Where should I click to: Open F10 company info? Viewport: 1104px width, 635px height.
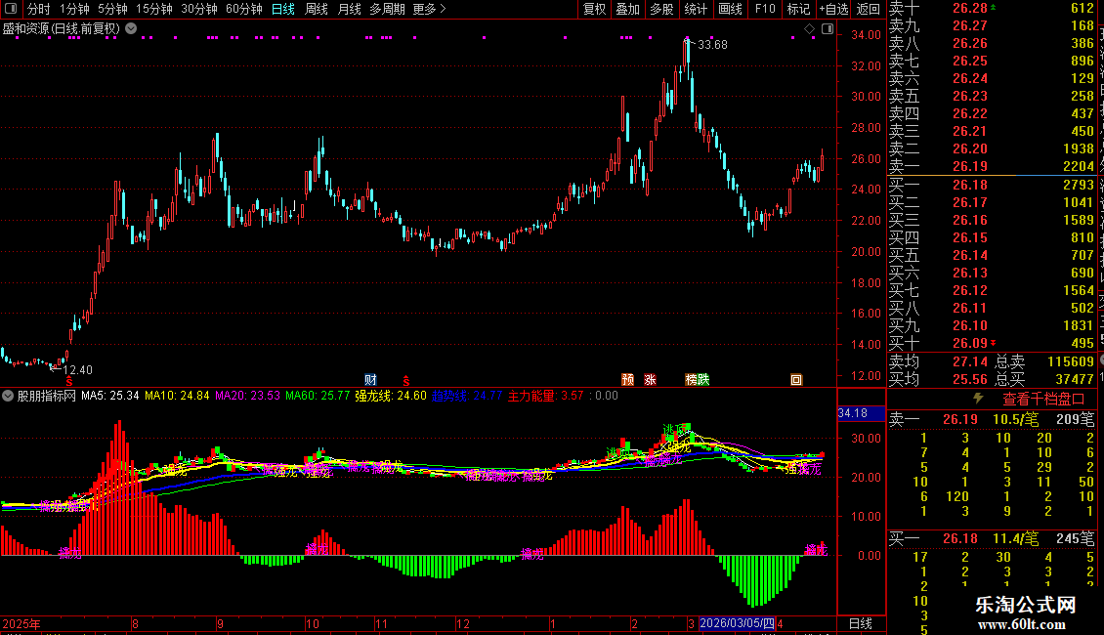click(x=765, y=9)
